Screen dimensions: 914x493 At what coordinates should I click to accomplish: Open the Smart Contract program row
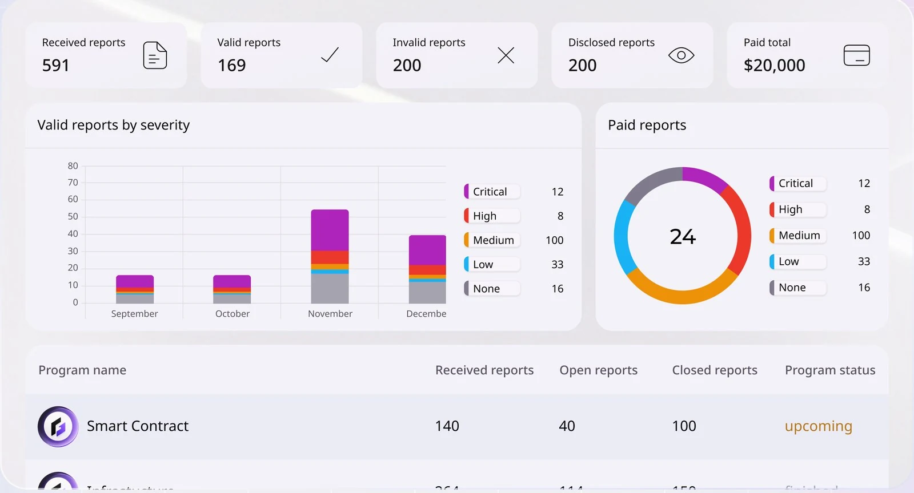coord(457,426)
